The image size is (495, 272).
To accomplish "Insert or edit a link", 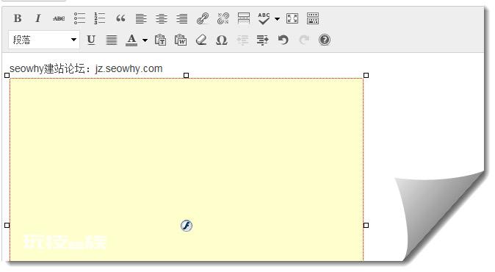I will (203, 18).
